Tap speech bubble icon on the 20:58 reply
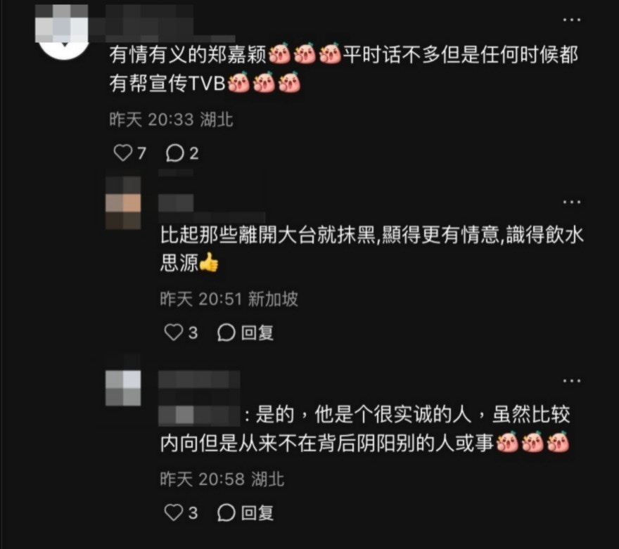The image size is (619, 549). pos(226,512)
